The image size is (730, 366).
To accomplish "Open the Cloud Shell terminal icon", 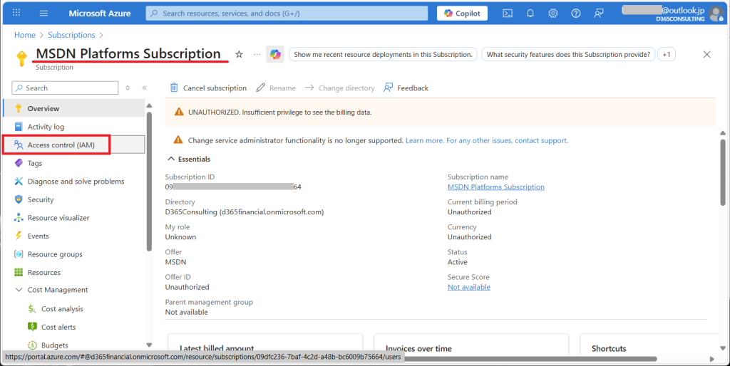I will click(x=508, y=13).
